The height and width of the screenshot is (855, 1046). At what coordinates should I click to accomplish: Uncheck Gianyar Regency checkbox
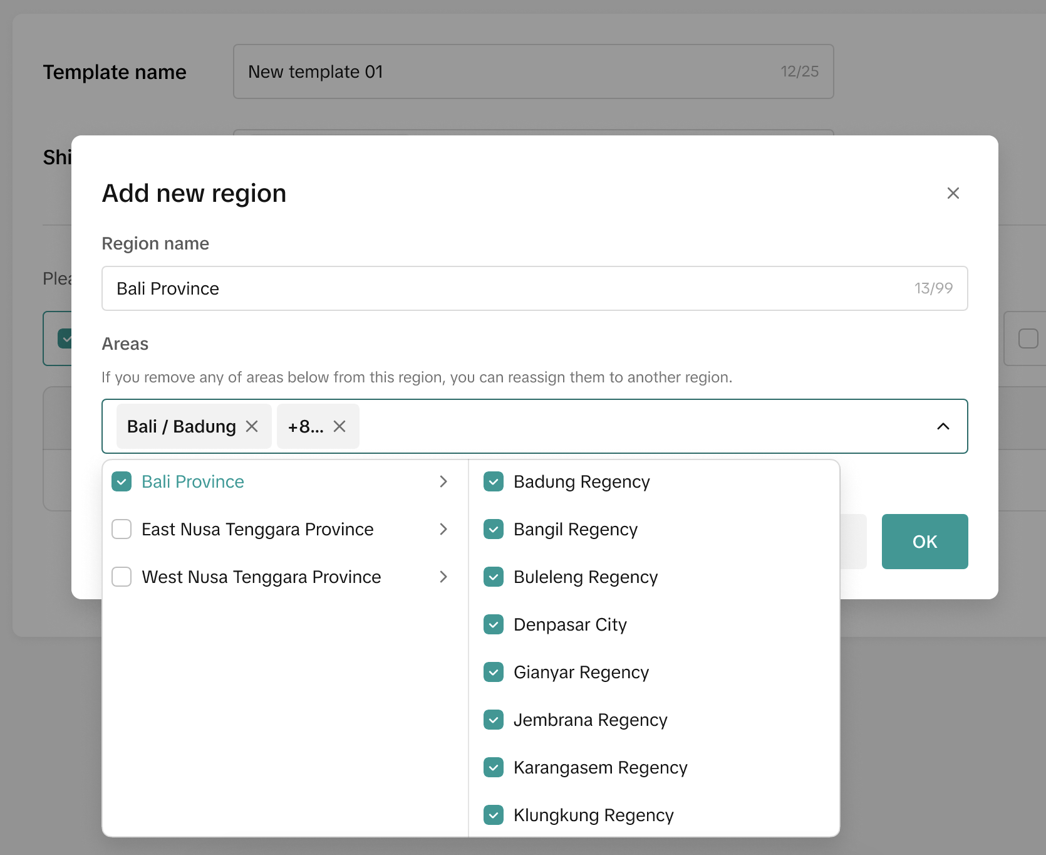pos(494,672)
